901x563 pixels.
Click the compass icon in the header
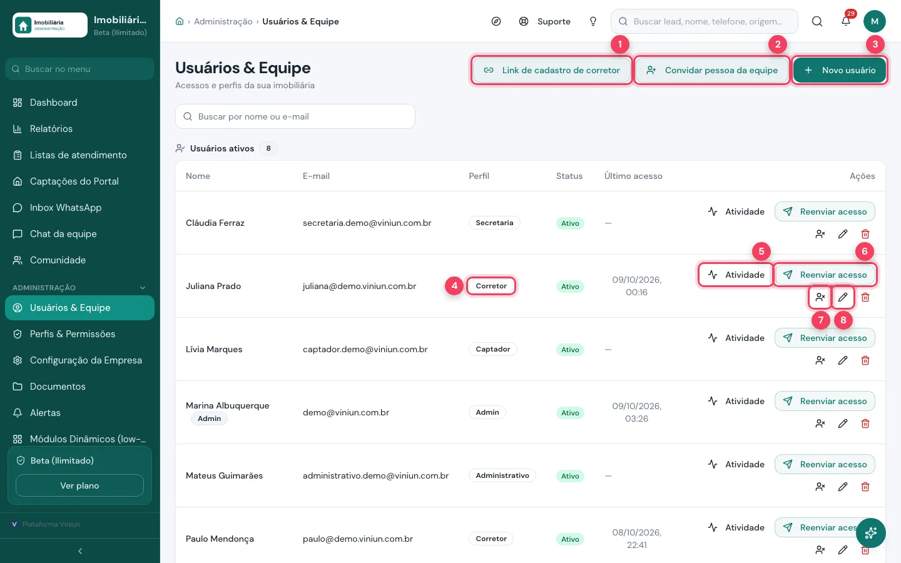pos(496,21)
